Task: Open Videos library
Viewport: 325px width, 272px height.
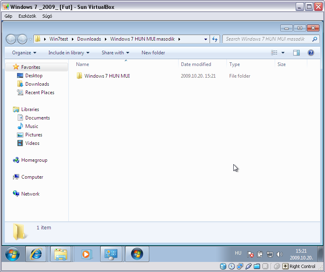Action: (x=32, y=143)
